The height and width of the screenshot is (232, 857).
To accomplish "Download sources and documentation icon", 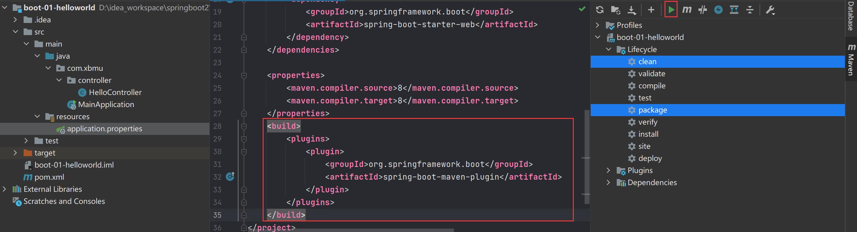I will tap(632, 10).
